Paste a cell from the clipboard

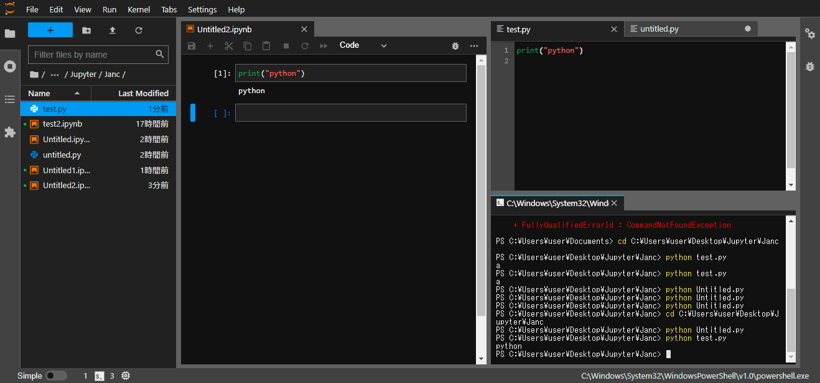click(266, 45)
